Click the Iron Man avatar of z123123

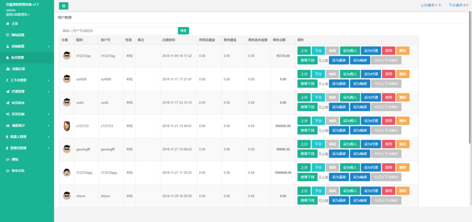click(66, 126)
